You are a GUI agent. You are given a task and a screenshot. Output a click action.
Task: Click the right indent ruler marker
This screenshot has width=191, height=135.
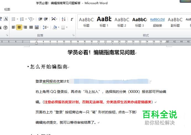(x=166, y=42)
